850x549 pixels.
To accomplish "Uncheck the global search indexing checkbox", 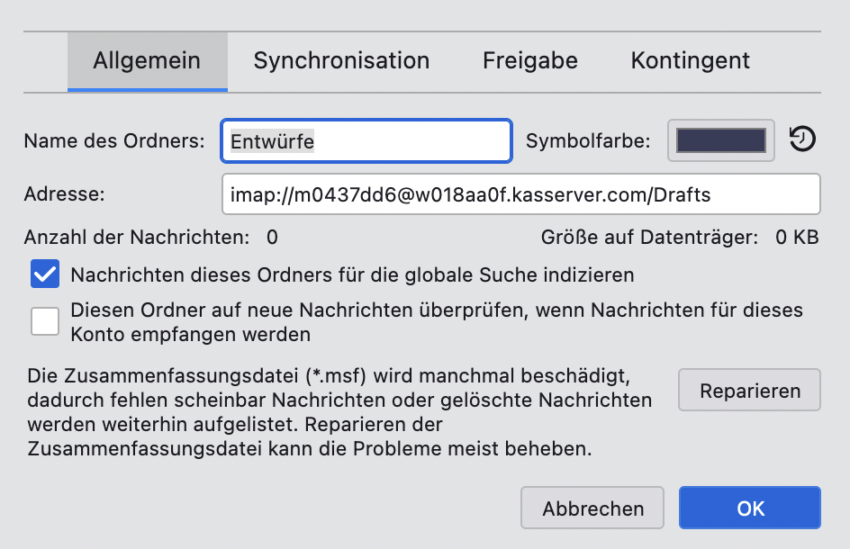I will click(45, 274).
